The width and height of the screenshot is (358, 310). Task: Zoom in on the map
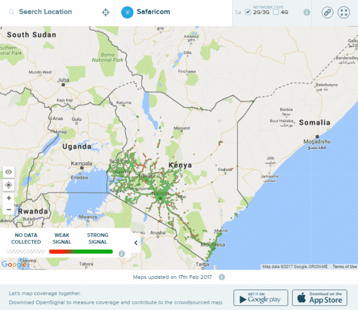click(x=8, y=198)
